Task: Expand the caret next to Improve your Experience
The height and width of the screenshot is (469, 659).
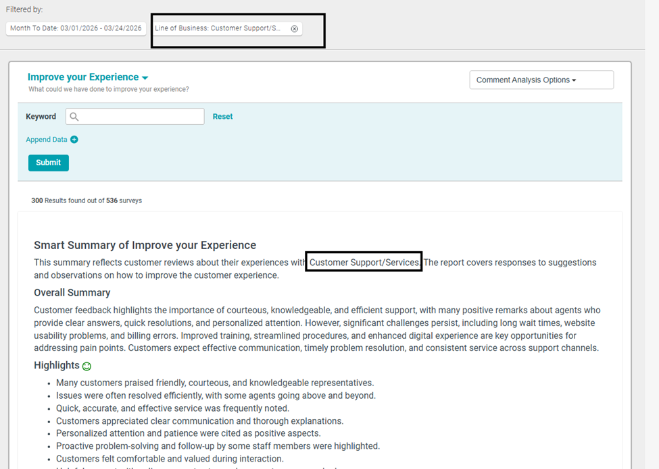Action: 145,78
